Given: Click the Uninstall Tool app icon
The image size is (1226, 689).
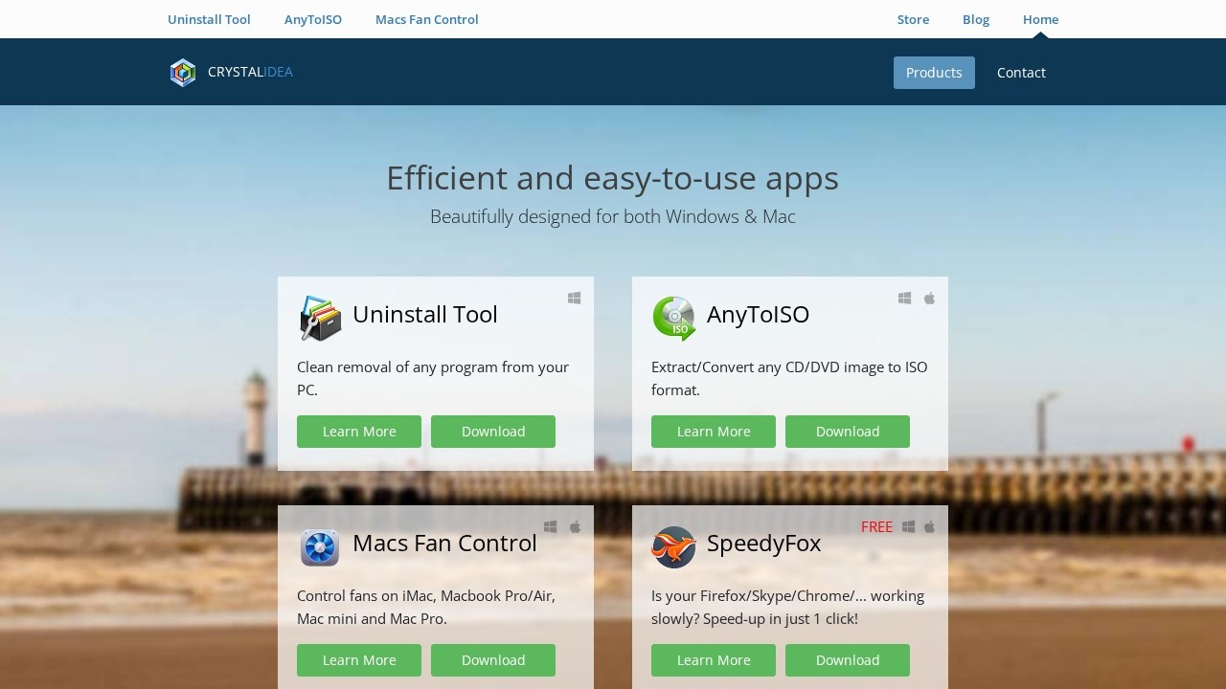Looking at the screenshot, I should click(320, 319).
